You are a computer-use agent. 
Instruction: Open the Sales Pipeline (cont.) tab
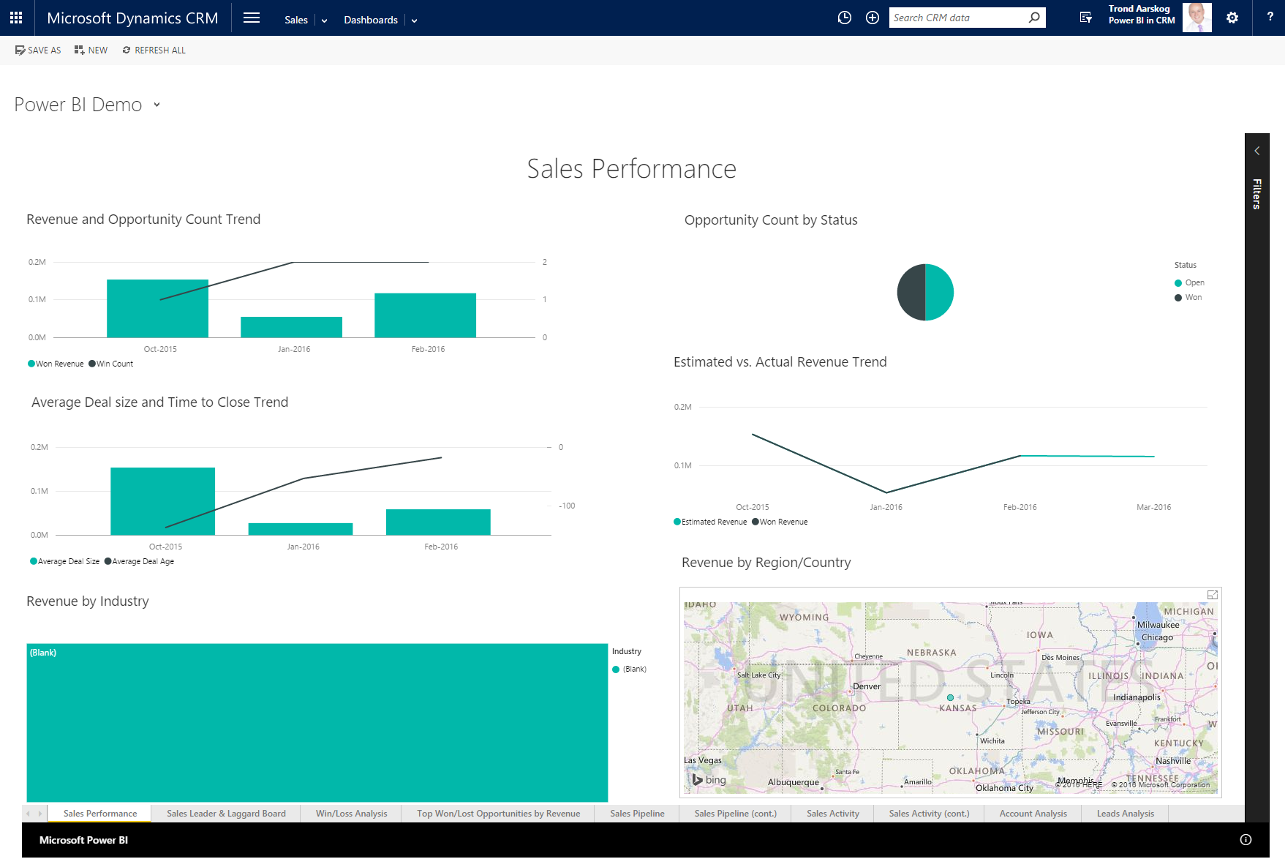pyautogui.click(x=735, y=814)
